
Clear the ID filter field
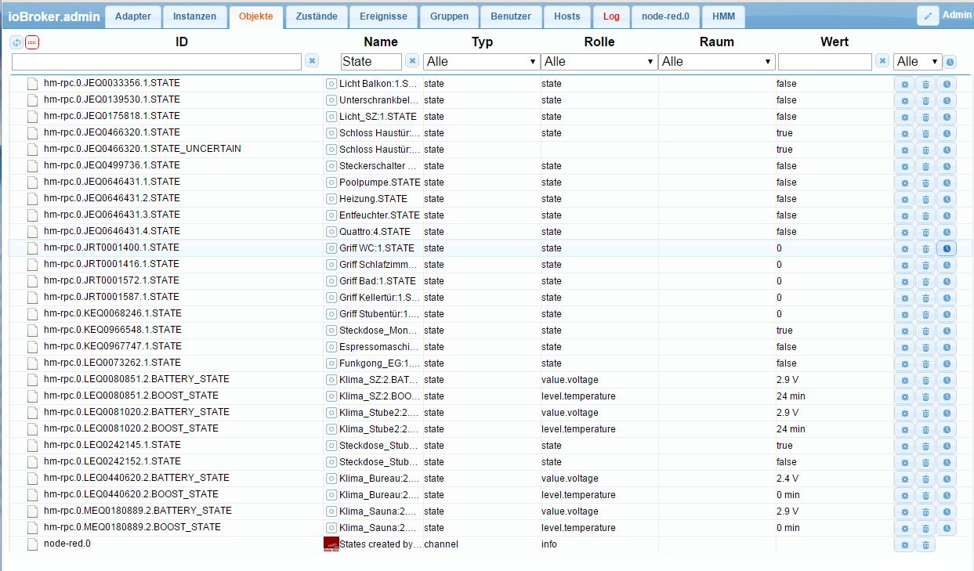(312, 61)
